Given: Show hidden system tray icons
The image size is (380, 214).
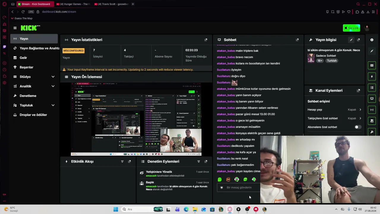Looking at the screenshot, I should tap(336, 209).
